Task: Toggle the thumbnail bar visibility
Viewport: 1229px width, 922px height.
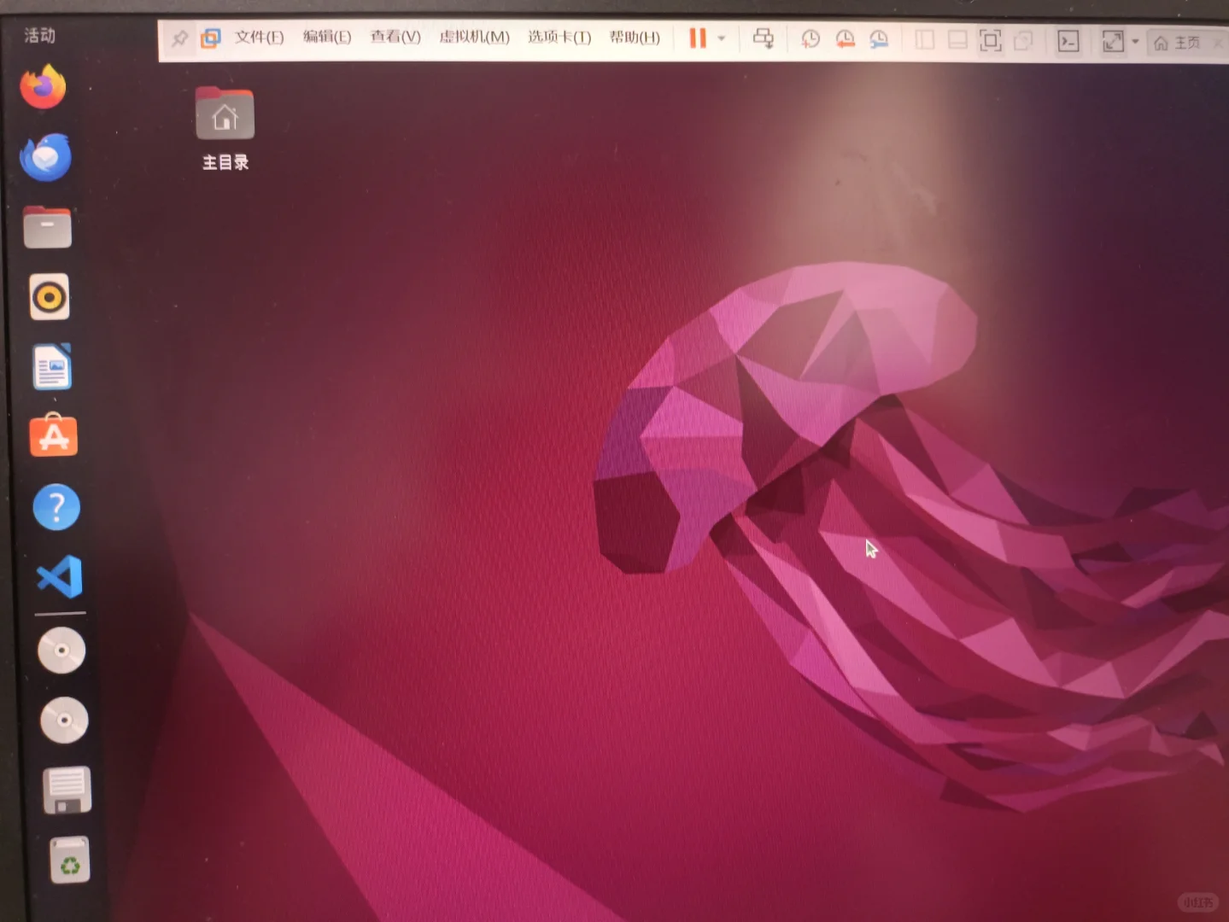Action: coord(957,39)
